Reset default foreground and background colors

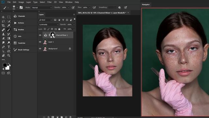[x=4, y=69]
